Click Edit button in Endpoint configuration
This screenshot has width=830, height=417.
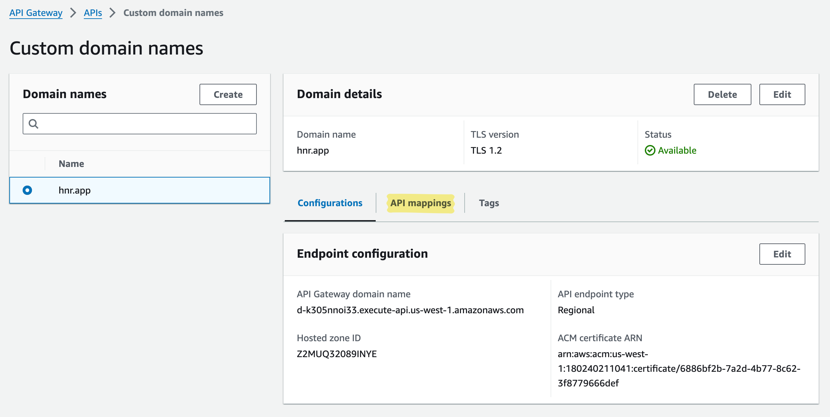782,254
